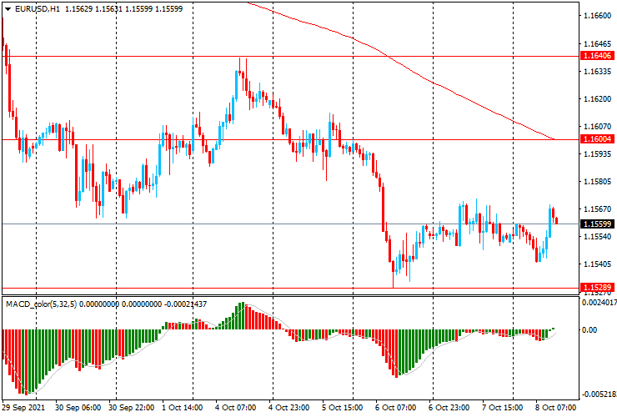Select the 1.15935 price scale value

pos(598,154)
